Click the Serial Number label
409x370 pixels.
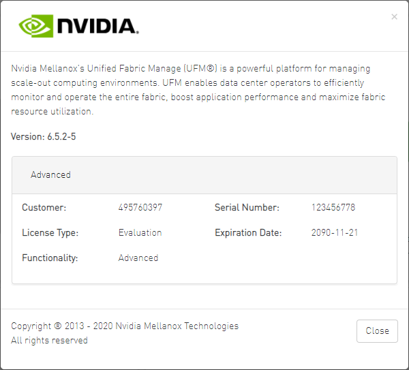click(x=247, y=208)
